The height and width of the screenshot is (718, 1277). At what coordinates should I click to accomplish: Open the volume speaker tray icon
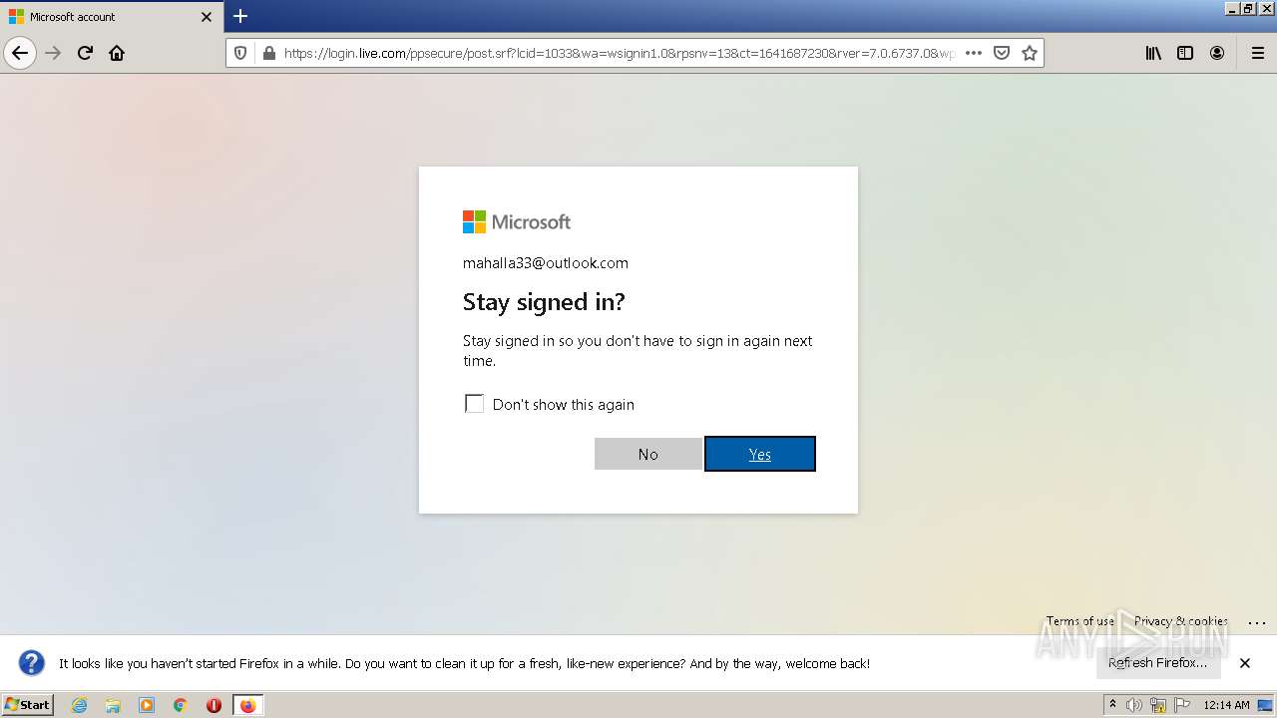(1134, 705)
